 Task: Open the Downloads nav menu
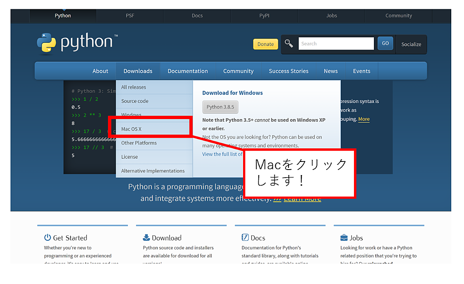tap(138, 71)
